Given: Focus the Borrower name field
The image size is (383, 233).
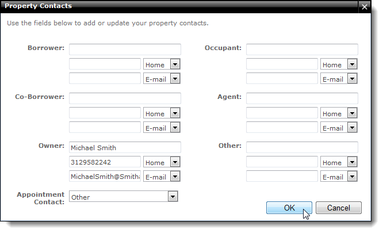Looking at the screenshot, I should [x=125, y=49].
